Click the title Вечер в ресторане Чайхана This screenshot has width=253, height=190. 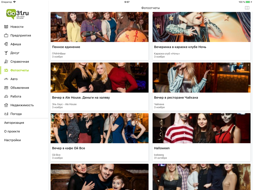(176, 98)
